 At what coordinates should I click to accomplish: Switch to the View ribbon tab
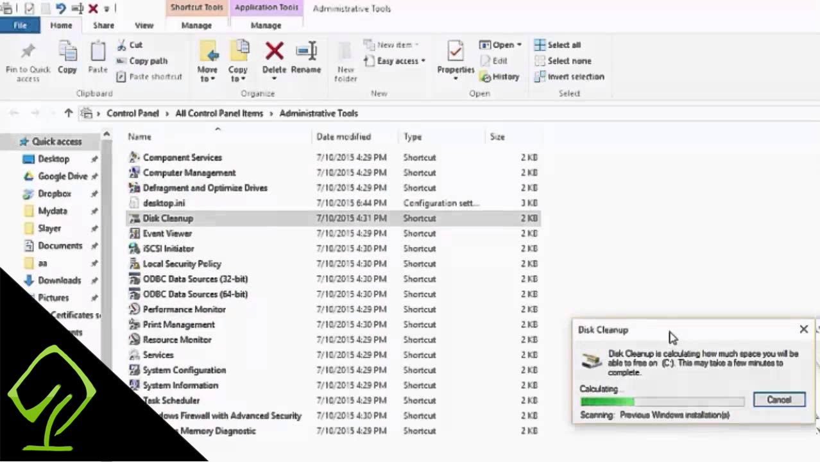click(x=144, y=26)
